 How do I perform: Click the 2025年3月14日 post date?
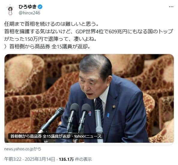(40, 159)
